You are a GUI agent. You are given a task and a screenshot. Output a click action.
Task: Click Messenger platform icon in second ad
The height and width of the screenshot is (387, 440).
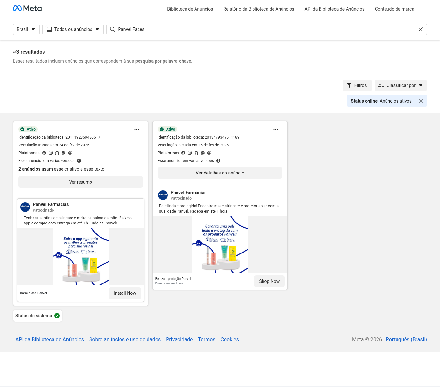click(x=203, y=153)
